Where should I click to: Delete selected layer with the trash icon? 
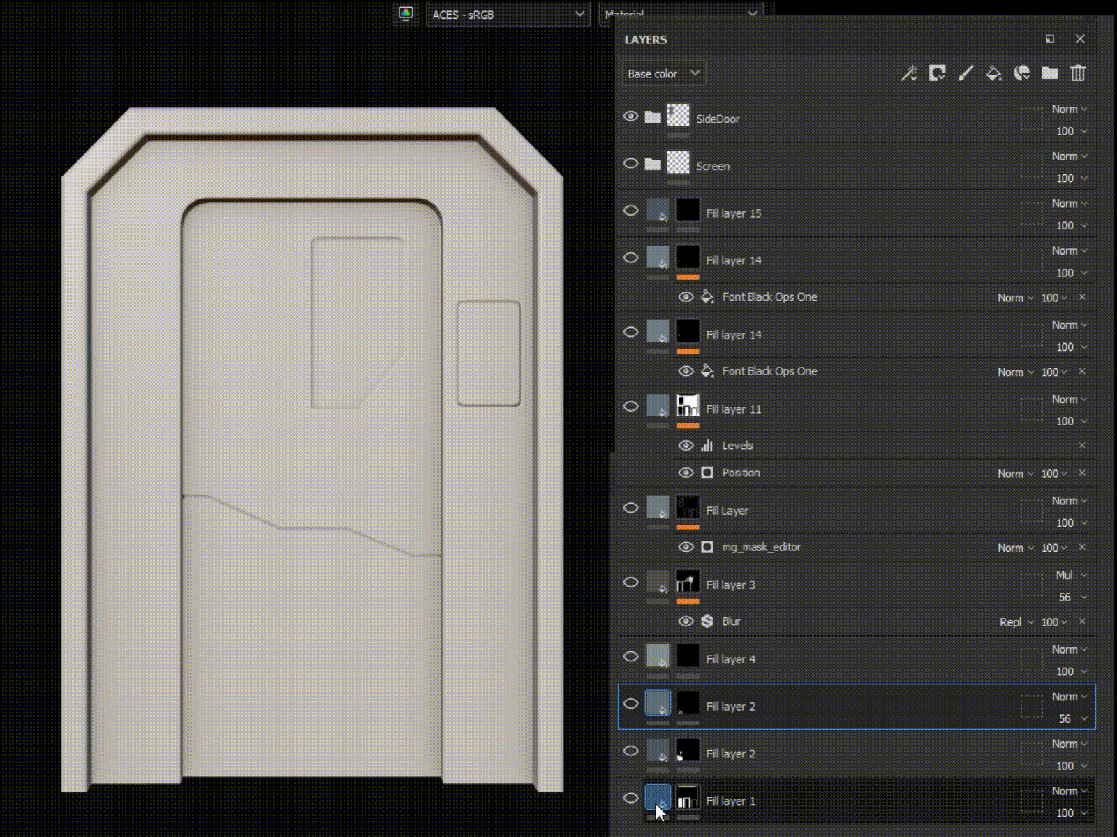1078,73
